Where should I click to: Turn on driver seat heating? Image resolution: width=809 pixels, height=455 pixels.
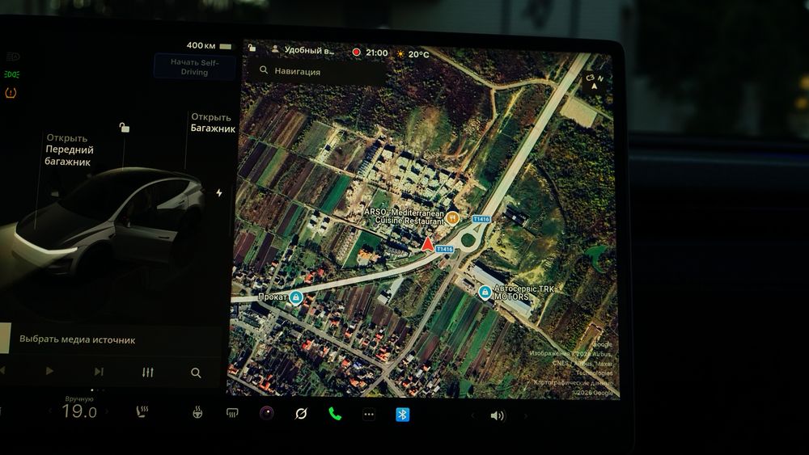pyautogui.click(x=142, y=411)
